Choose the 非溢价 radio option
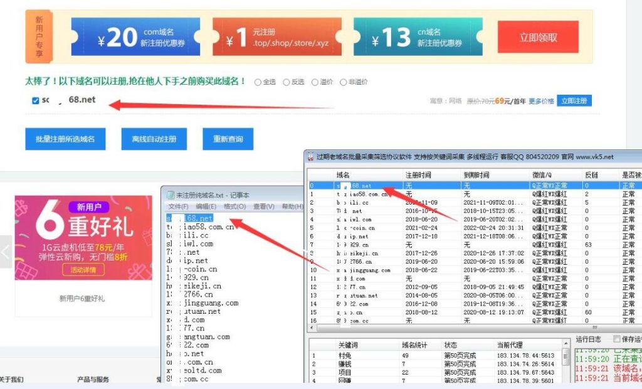 343,82
